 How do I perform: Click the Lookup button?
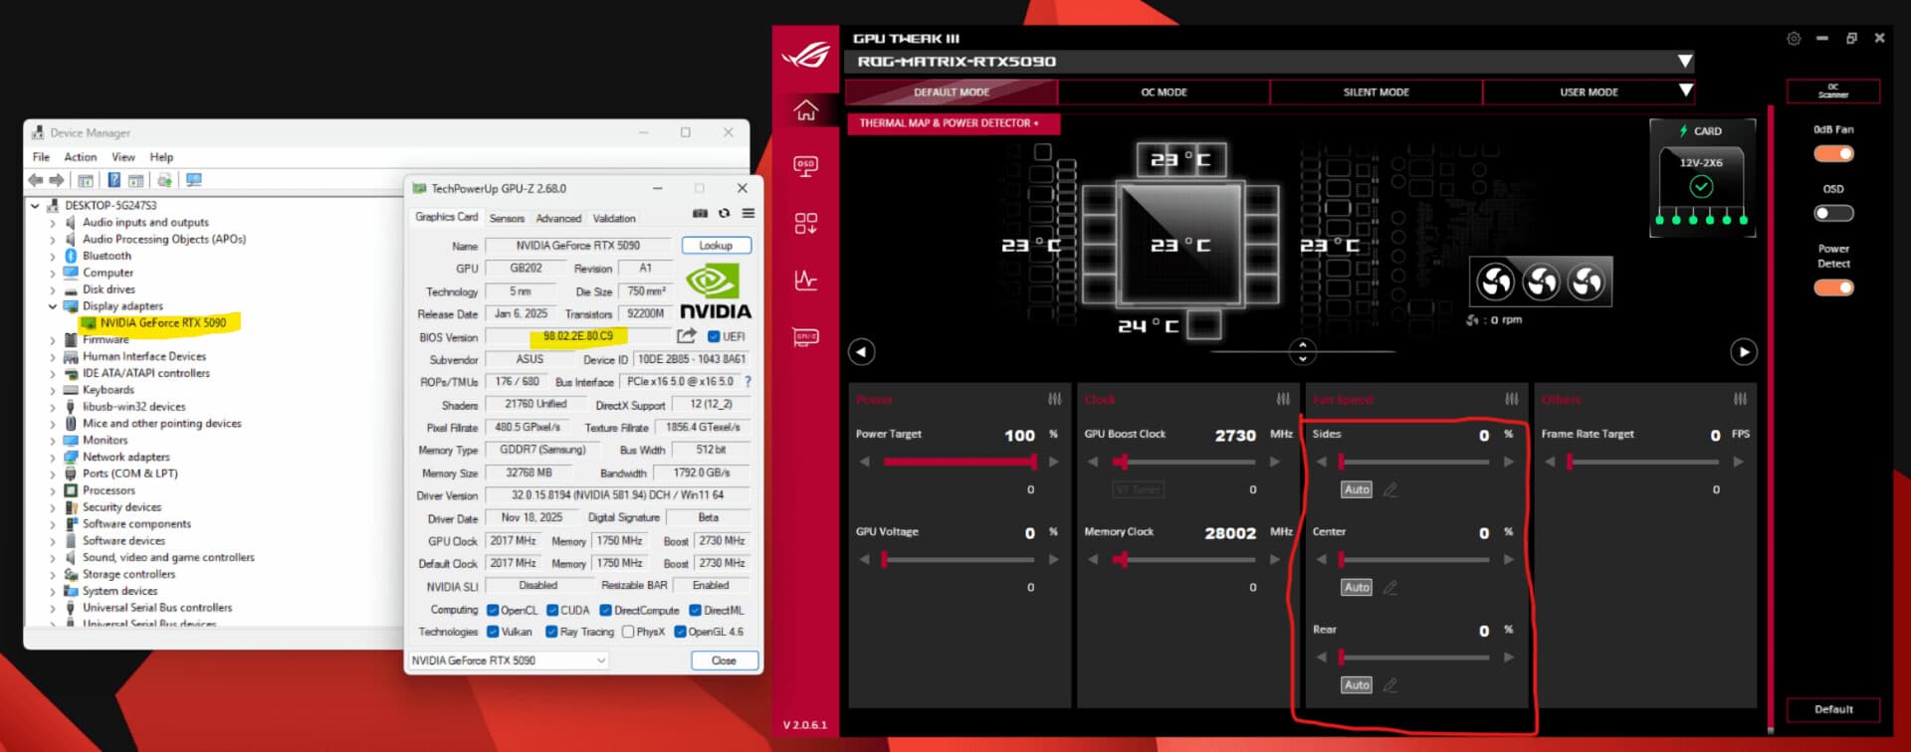point(716,246)
